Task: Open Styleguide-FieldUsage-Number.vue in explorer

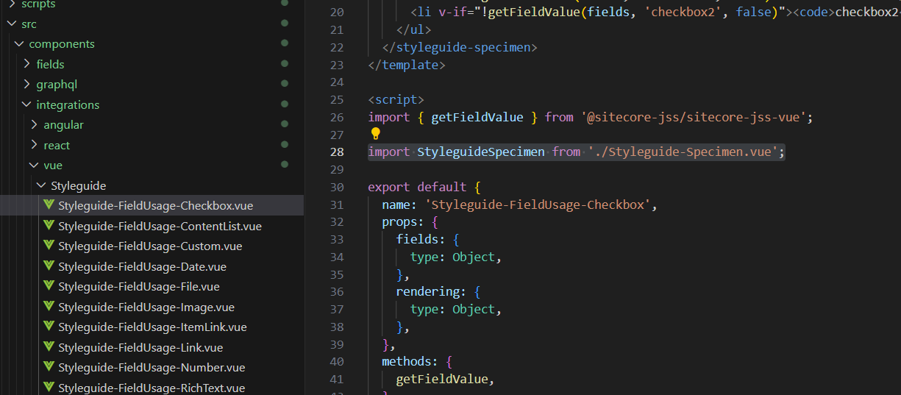Action: [152, 367]
